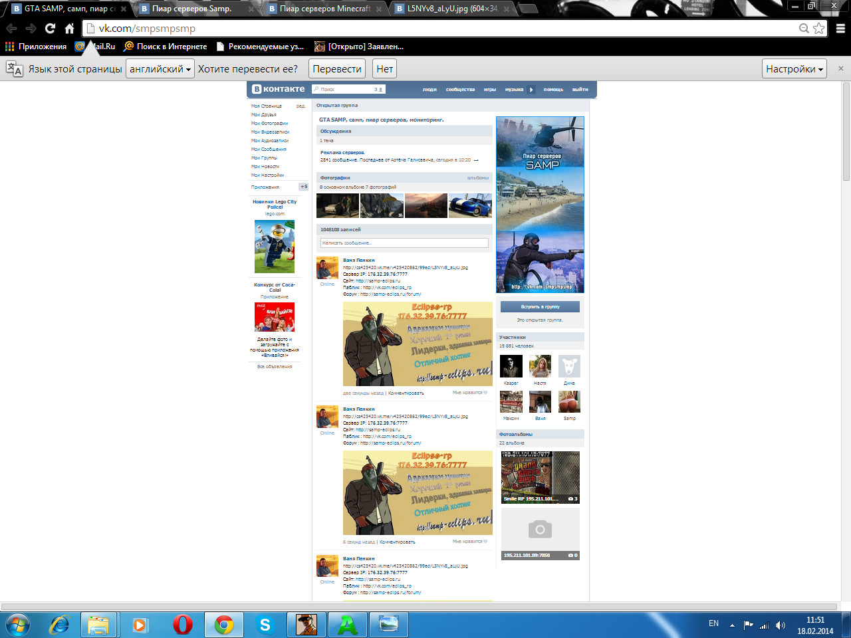
Task: Open the Lego City Police ad image
Action: click(275, 246)
